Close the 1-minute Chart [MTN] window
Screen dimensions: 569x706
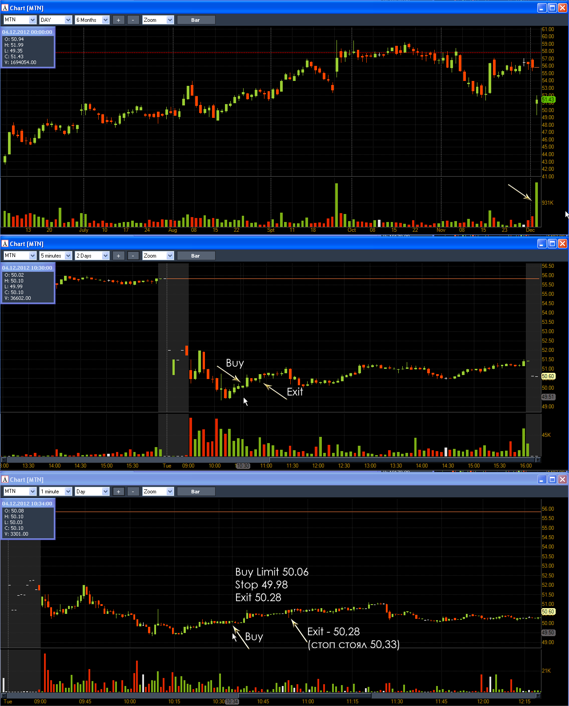coord(562,479)
